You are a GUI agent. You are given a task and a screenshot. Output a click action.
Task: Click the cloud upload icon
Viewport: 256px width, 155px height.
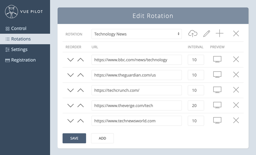[x=193, y=34]
